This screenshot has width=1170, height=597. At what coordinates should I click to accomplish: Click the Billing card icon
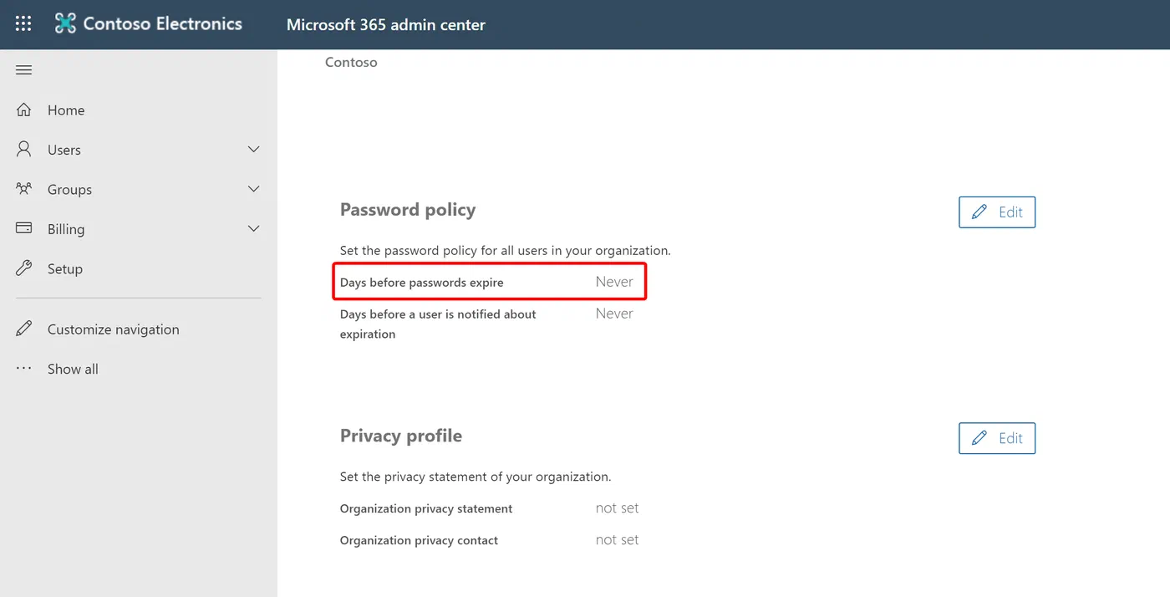tap(24, 228)
